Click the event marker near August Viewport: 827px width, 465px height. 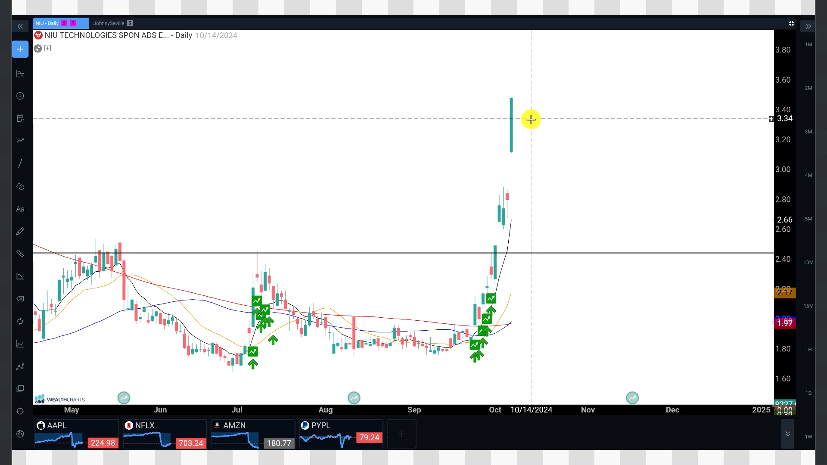coord(354,398)
